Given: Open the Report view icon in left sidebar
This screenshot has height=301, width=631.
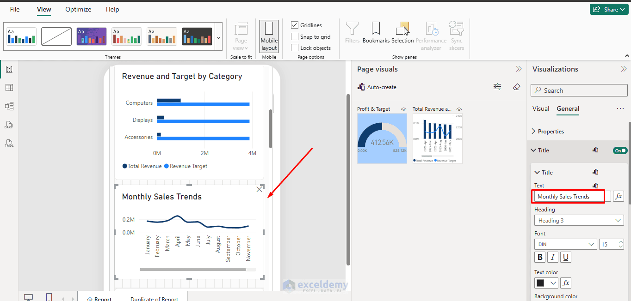Looking at the screenshot, I should click(9, 69).
